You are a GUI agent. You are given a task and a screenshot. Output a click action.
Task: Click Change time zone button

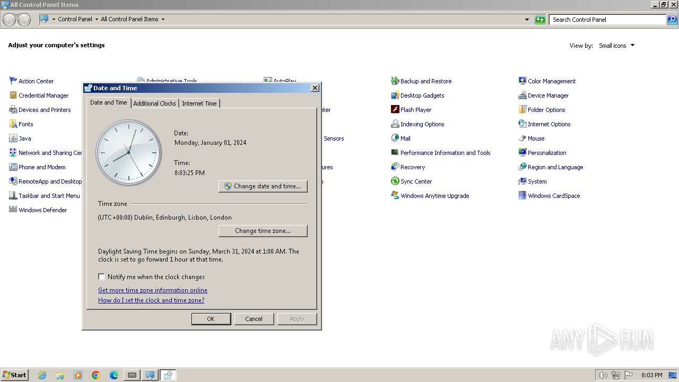coord(263,231)
